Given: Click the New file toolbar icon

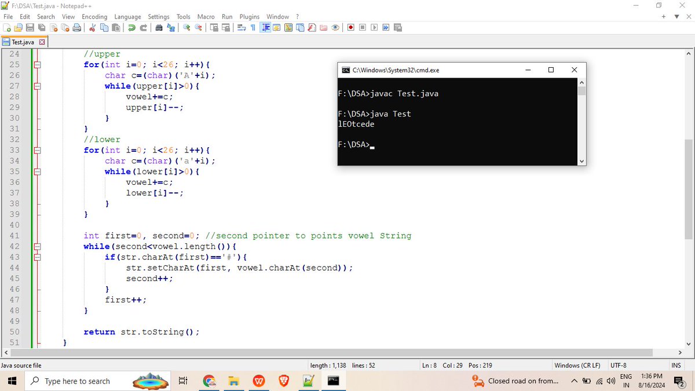Looking at the screenshot, I should tap(7, 27).
